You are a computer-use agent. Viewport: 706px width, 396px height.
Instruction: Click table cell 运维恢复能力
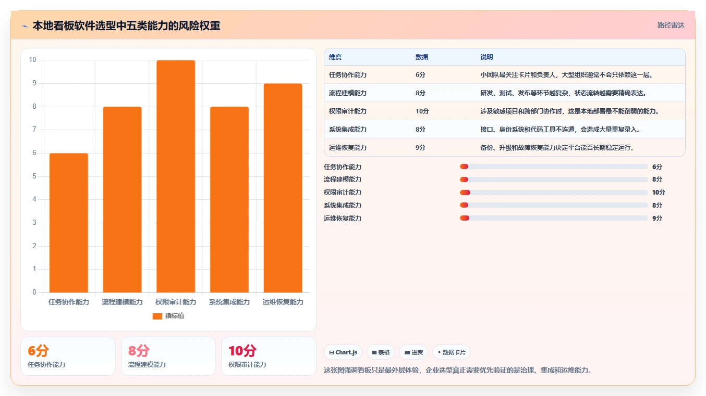tap(348, 148)
